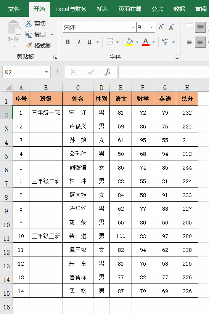Open the Paste options dropdown arrow
Viewport: 209px width, 314px height.
point(14,46)
